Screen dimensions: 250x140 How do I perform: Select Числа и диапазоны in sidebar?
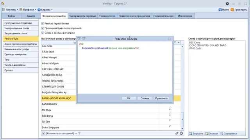click(x=21, y=65)
